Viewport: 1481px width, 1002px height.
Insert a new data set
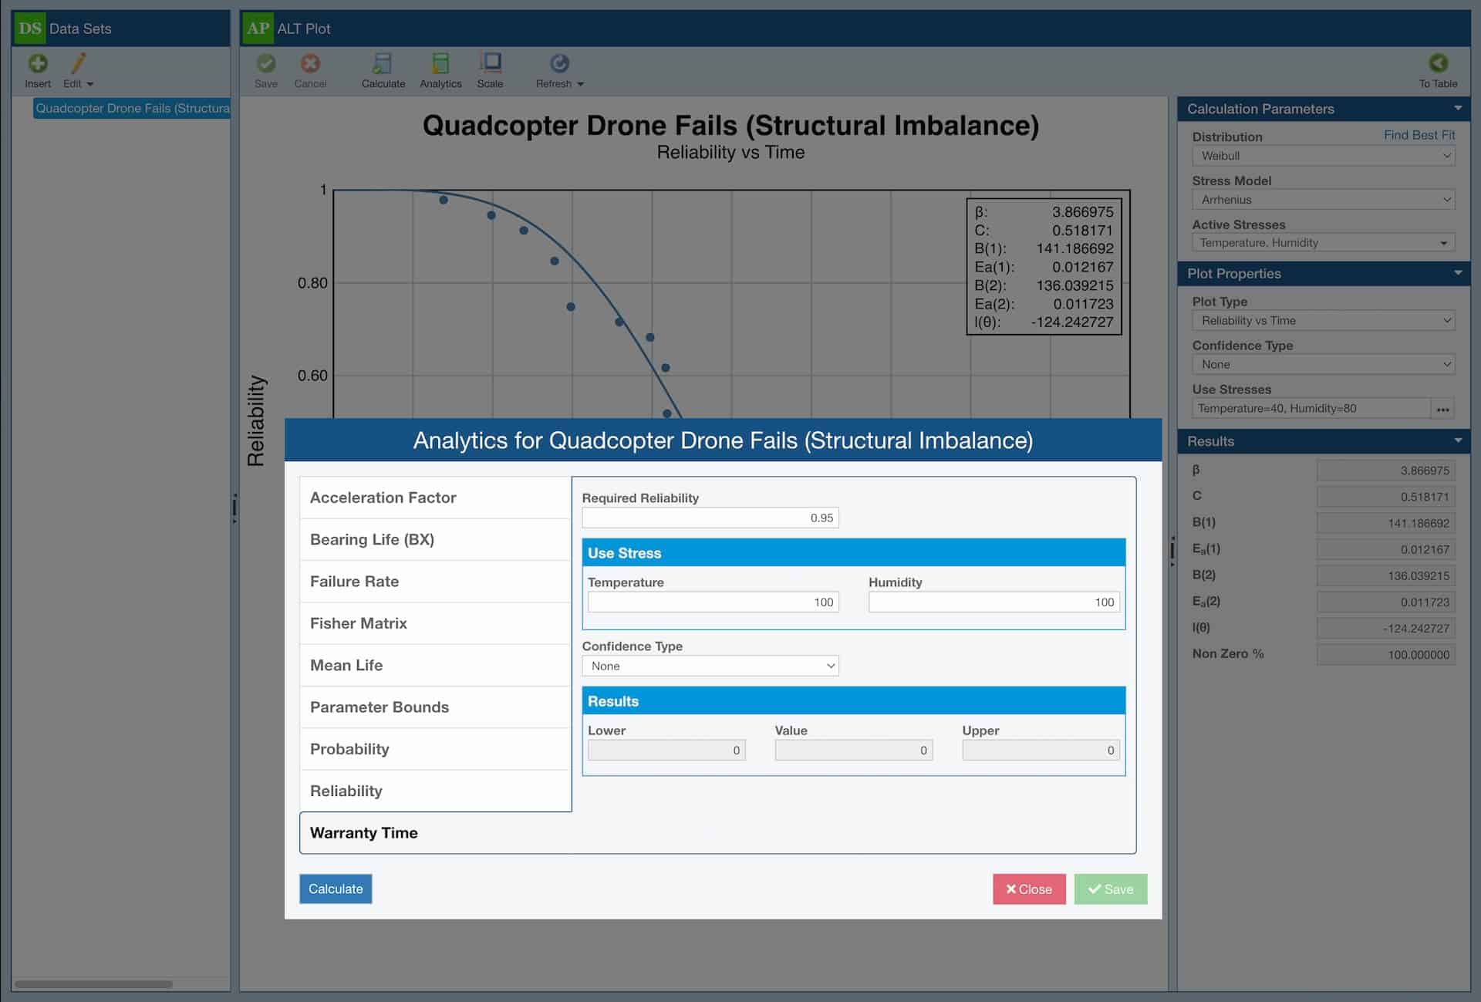point(36,70)
